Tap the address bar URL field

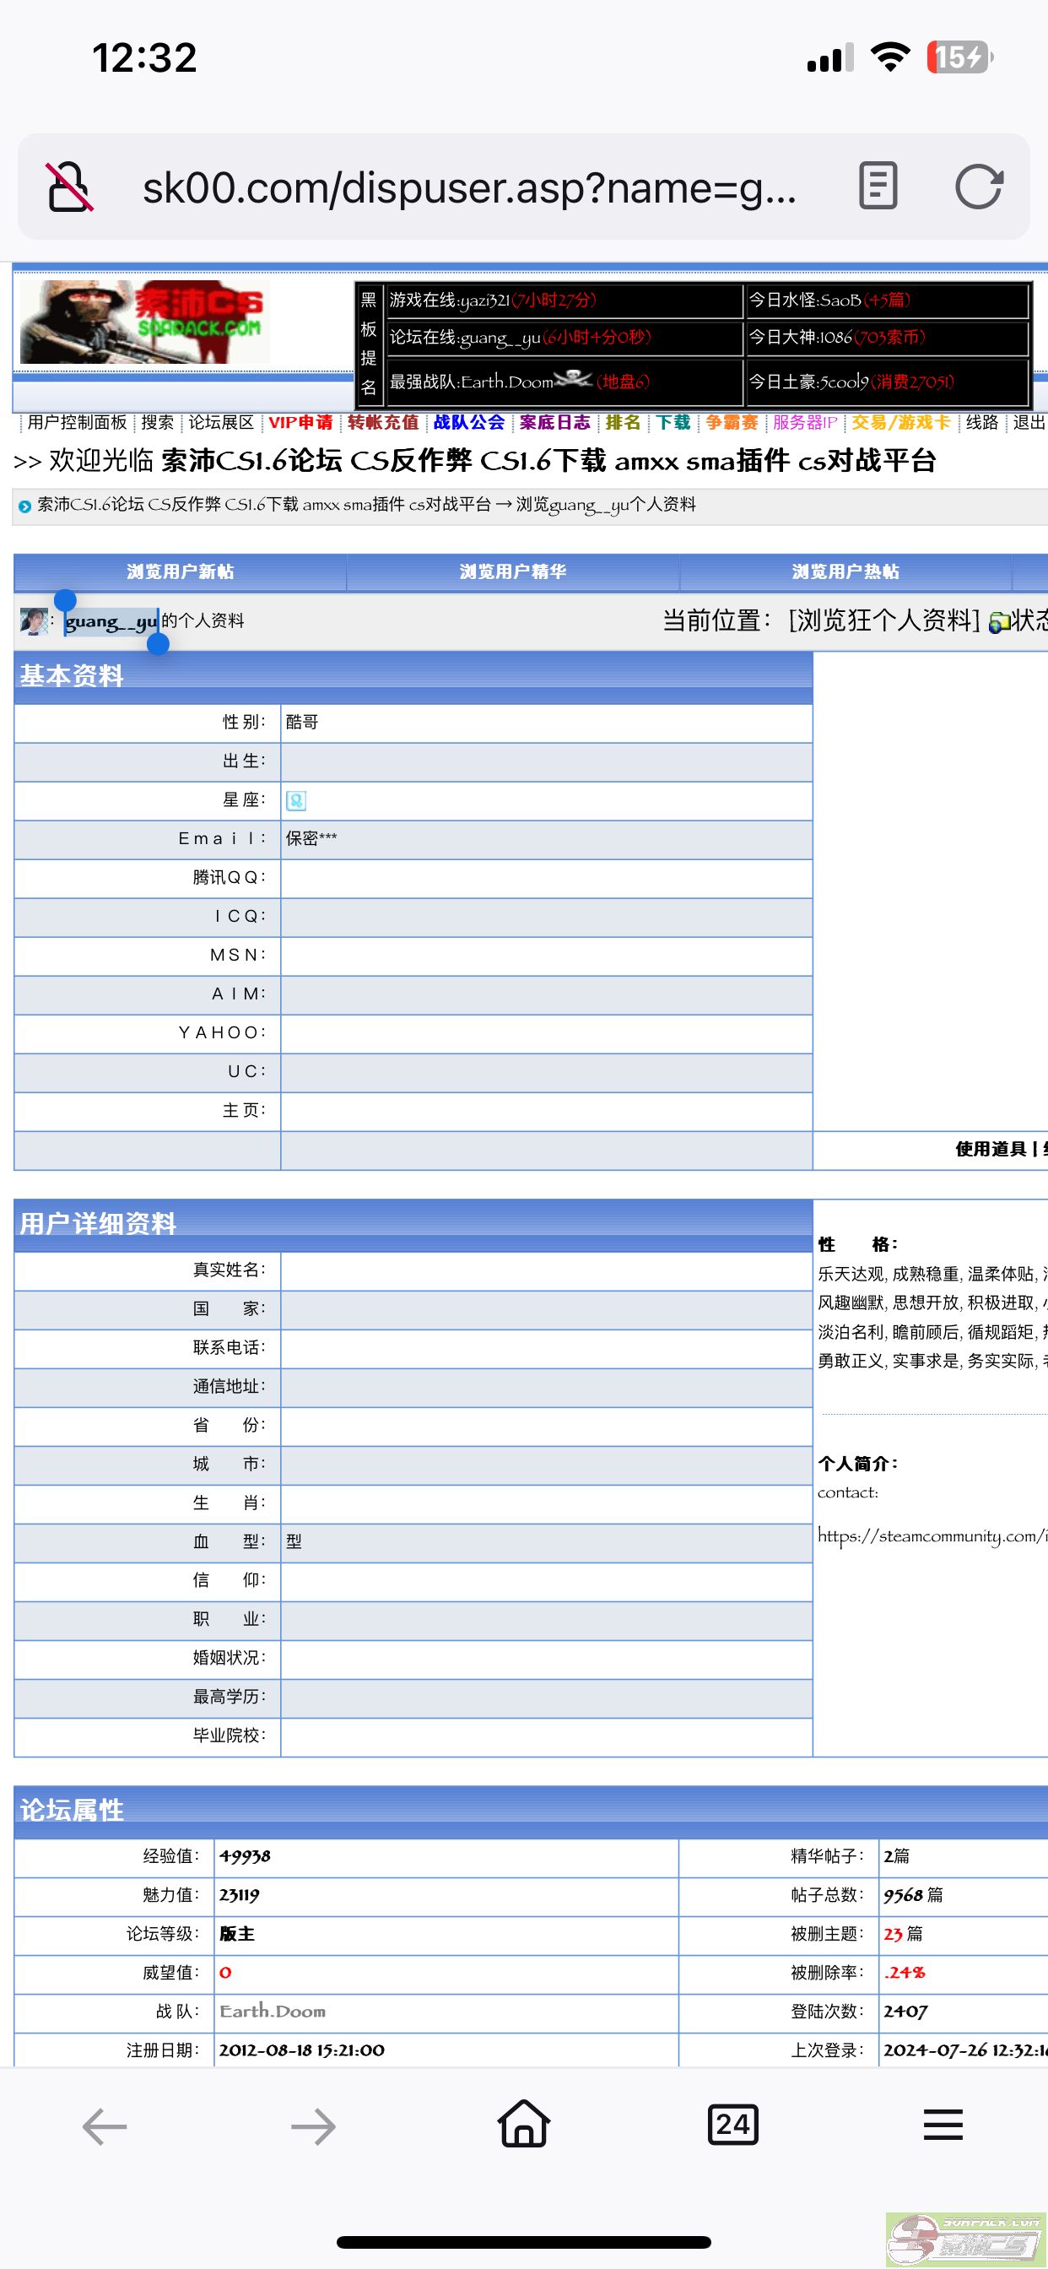click(468, 187)
